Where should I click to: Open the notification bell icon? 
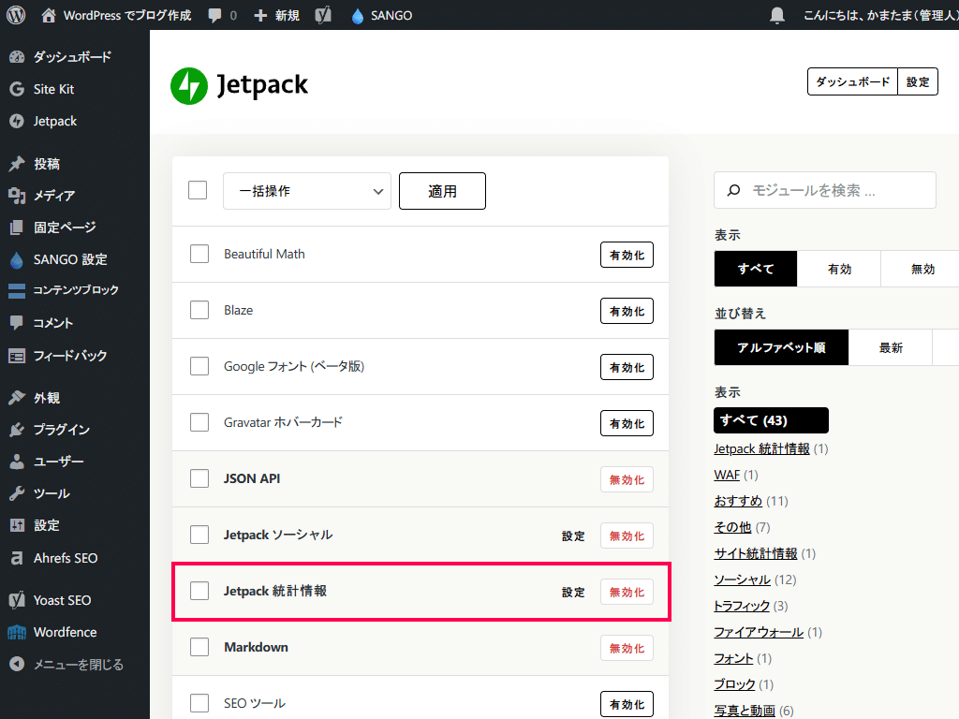(x=776, y=15)
